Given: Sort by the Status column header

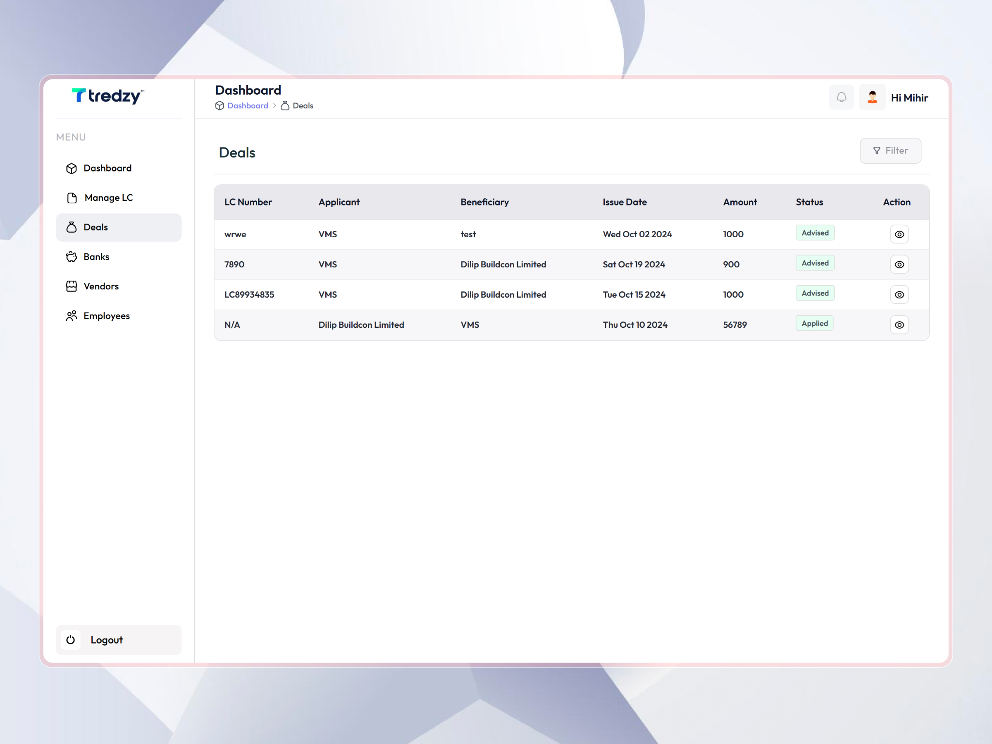Looking at the screenshot, I should 809,202.
